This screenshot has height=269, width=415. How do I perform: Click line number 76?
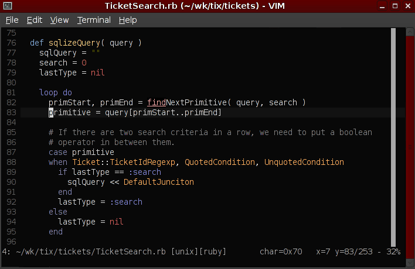pos(11,43)
